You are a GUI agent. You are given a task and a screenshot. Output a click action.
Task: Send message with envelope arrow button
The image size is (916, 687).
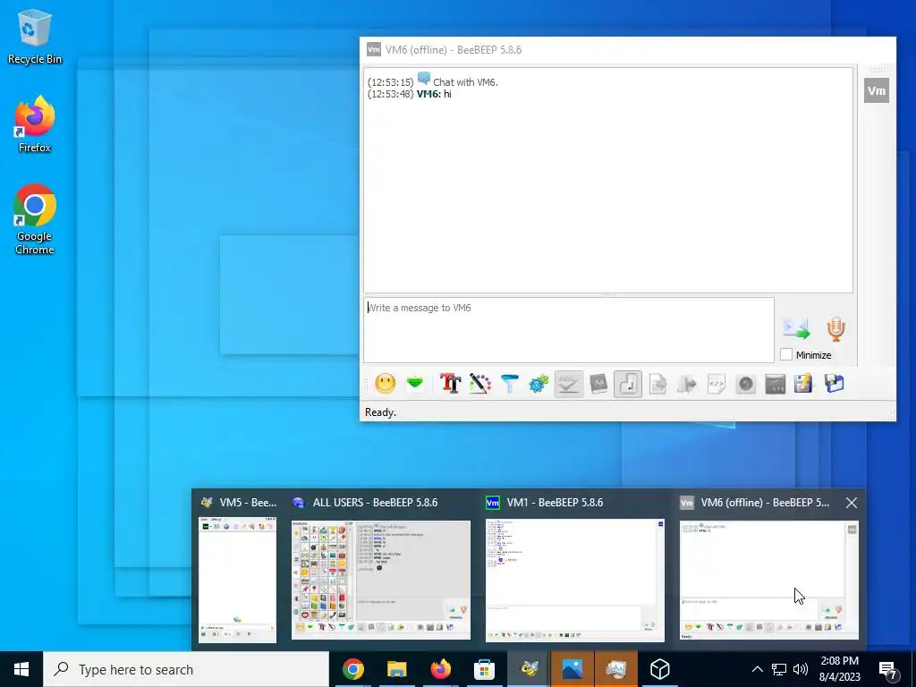[x=797, y=329]
